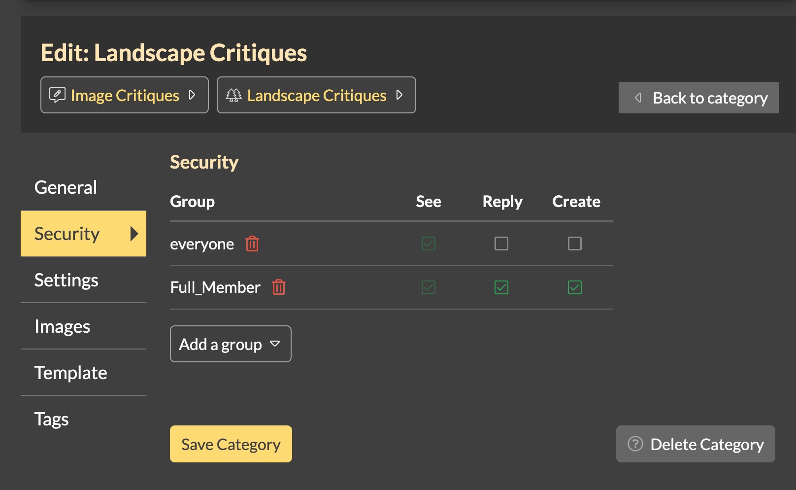The height and width of the screenshot is (490, 796).
Task: Click the Image Critiques pencil icon
Action: click(57, 95)
